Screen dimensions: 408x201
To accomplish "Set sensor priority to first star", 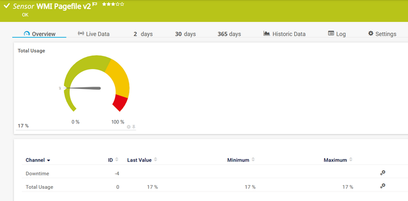I will pyautogui.click(x=104, y=4).
